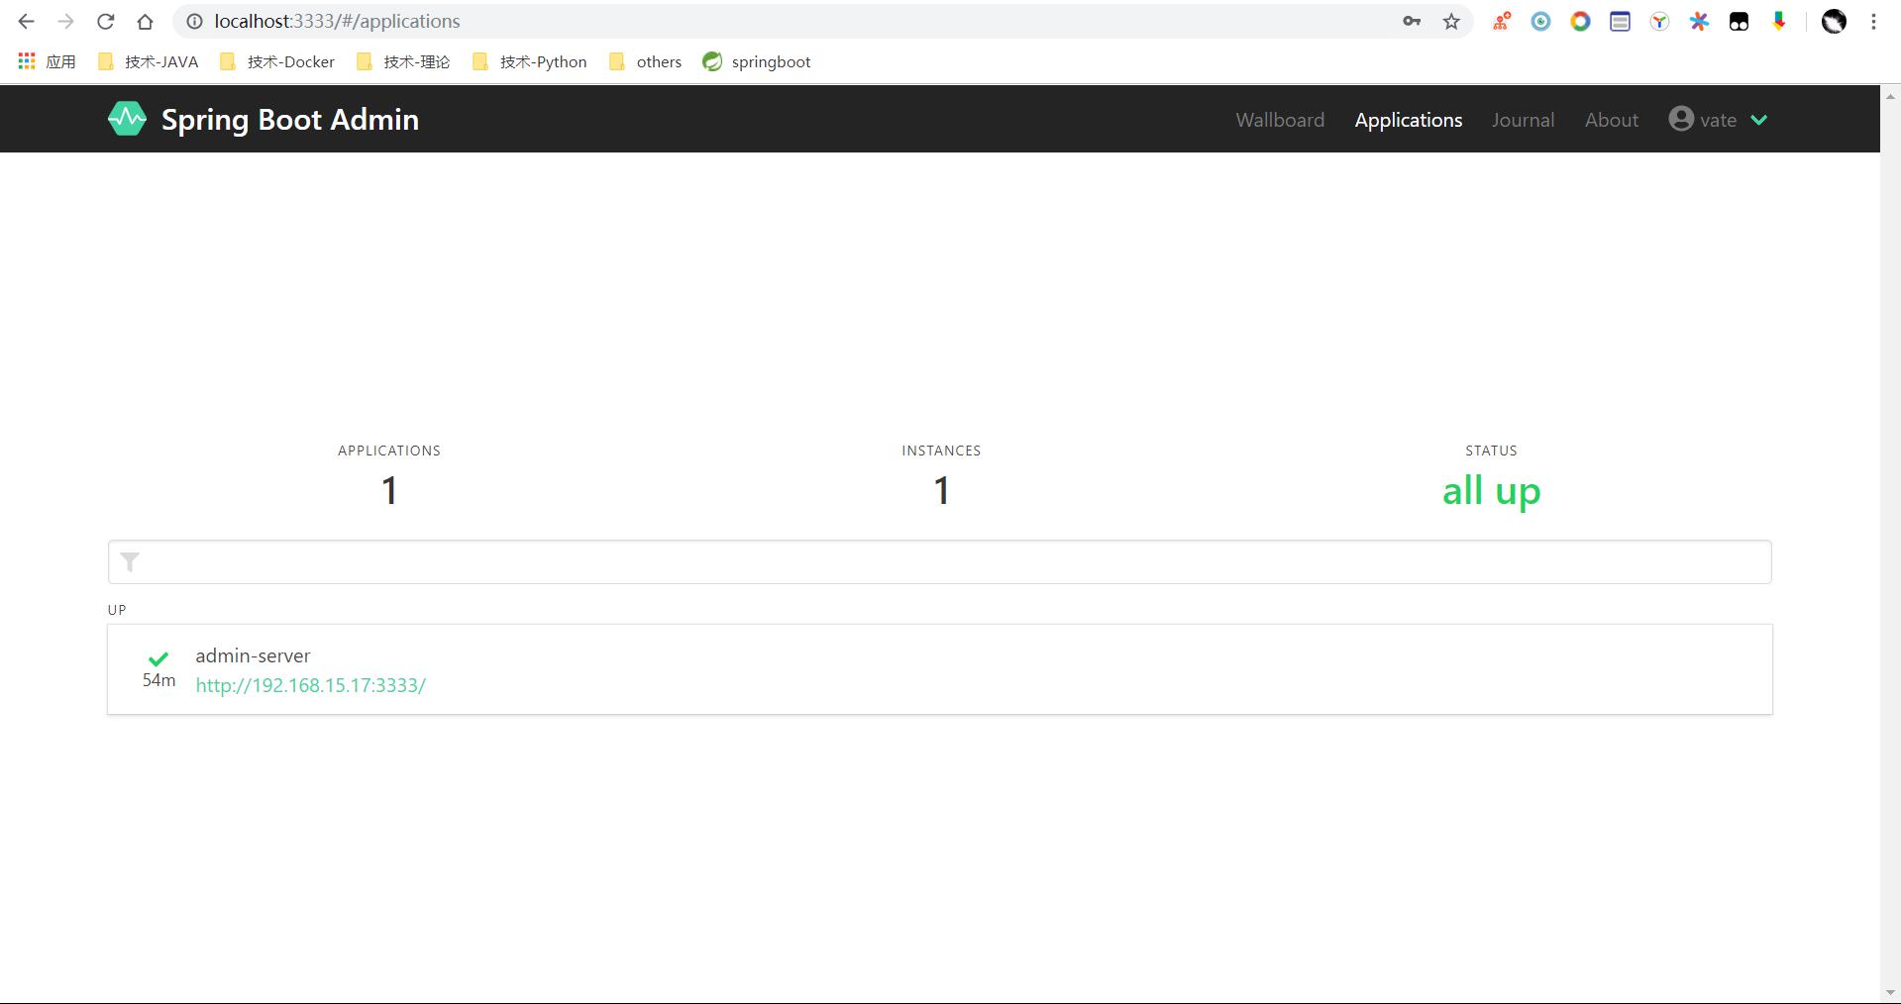Open the http://192.168.15.17:3333/ link
The image size is (1901, 1004).
point(311,685)
